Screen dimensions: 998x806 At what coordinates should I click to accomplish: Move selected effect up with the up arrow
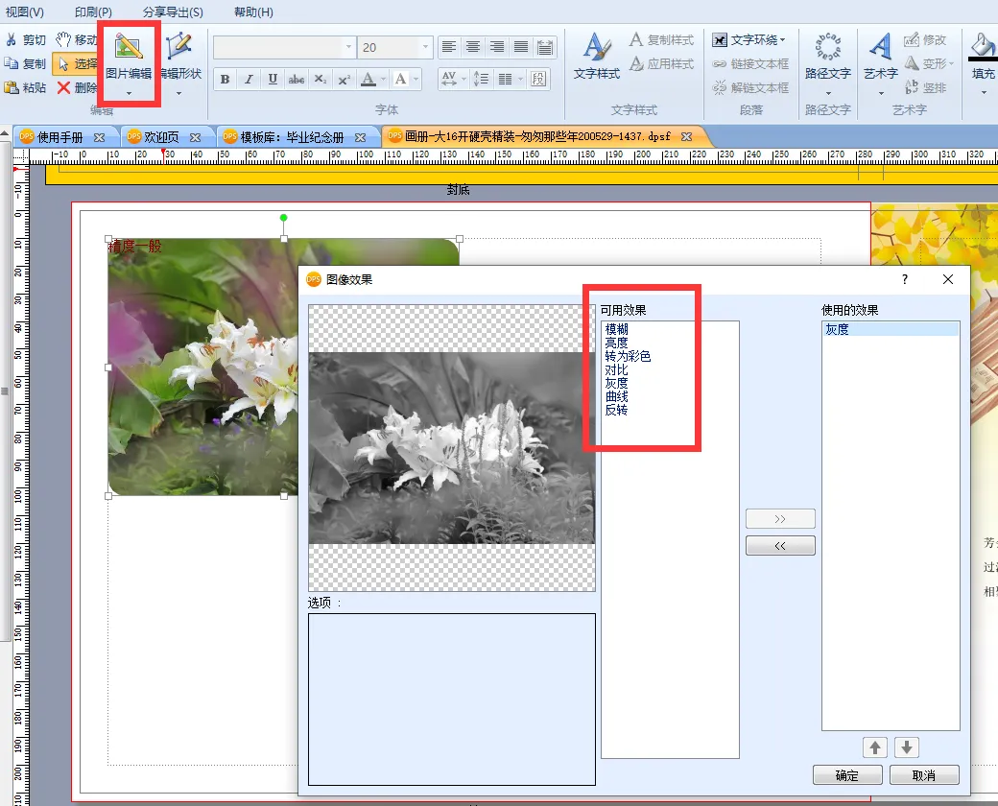pos(874,747)
